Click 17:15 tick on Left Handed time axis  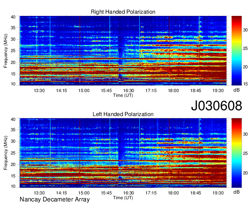click(151, 193)
